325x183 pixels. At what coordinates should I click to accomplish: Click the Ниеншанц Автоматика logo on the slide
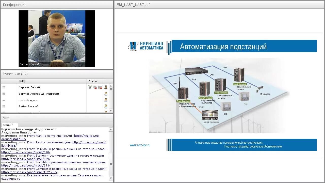tap(145, 46)
